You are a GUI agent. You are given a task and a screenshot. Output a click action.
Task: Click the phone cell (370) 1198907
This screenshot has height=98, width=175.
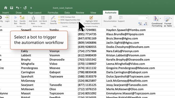click(x=87, y=64)
